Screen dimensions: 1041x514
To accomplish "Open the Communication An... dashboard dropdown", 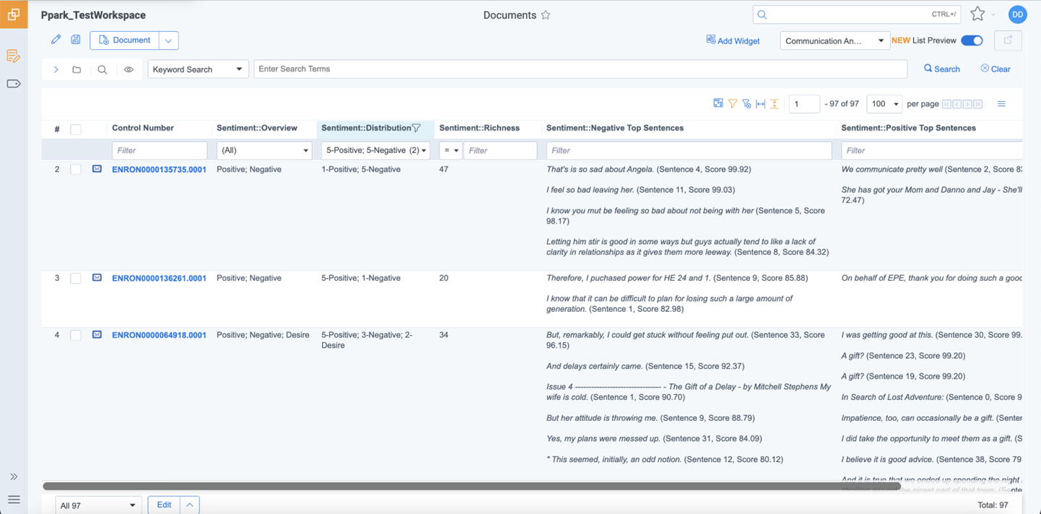I will pos(835,41).
